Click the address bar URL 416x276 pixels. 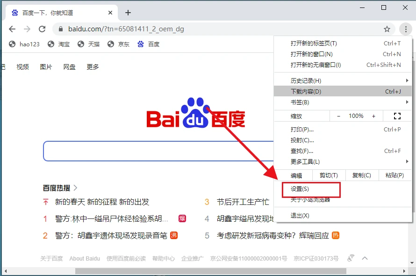[126, 29]
